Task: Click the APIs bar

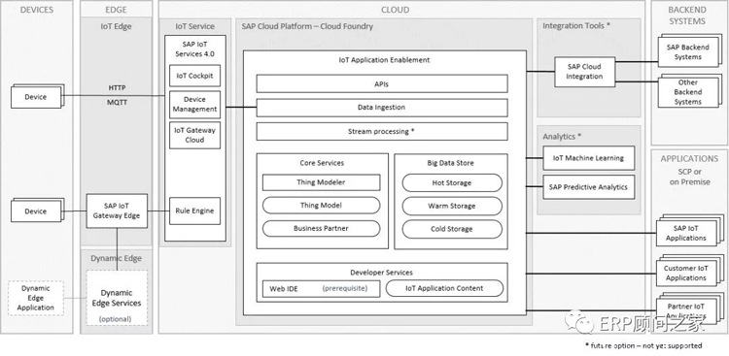Action: tap(382, 84)
